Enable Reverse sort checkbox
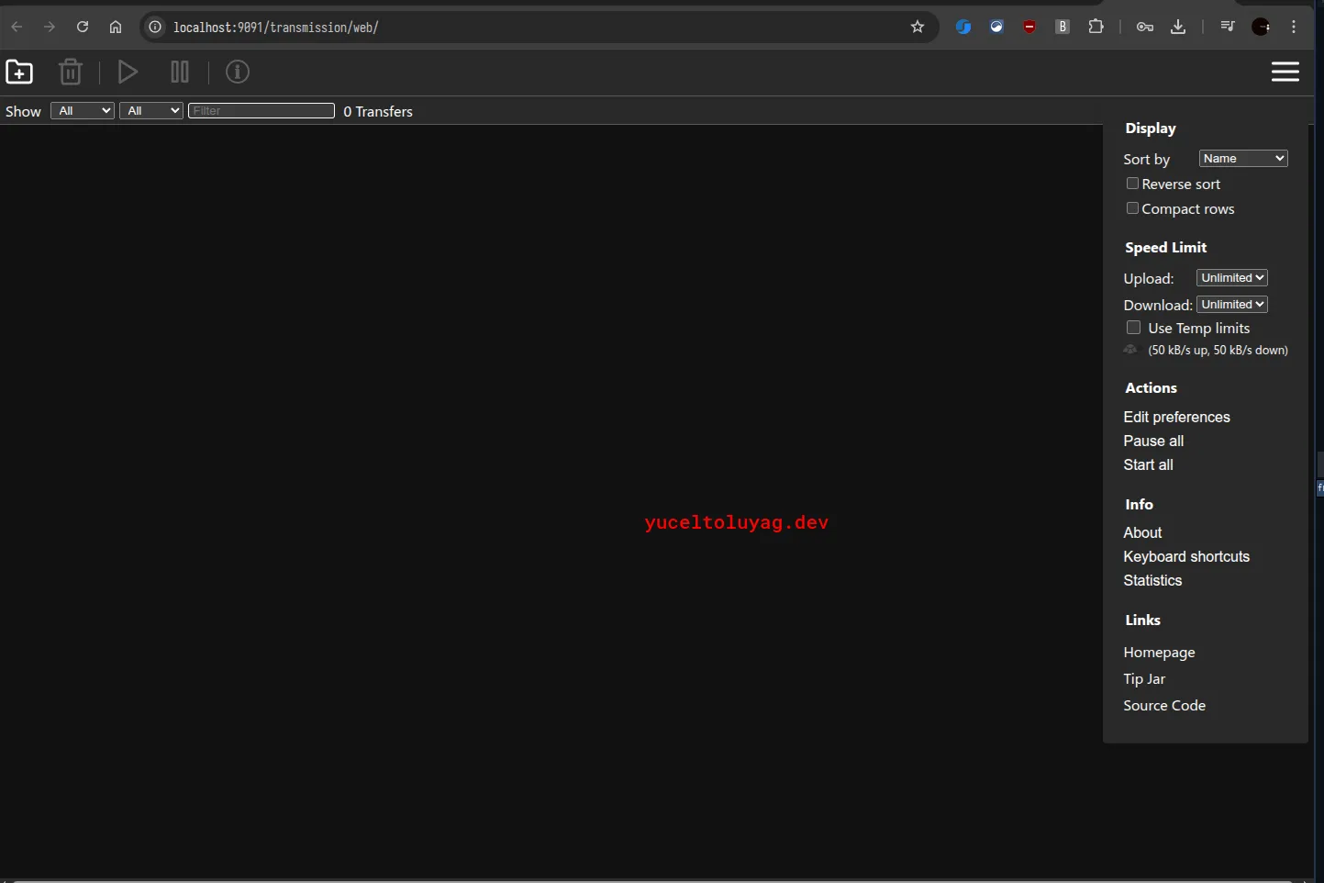 1132,184
